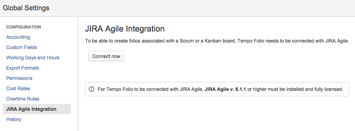Open the Accounting settings page
The width and height of the screenshot is (355, 131).
click(x=18, y=37)
